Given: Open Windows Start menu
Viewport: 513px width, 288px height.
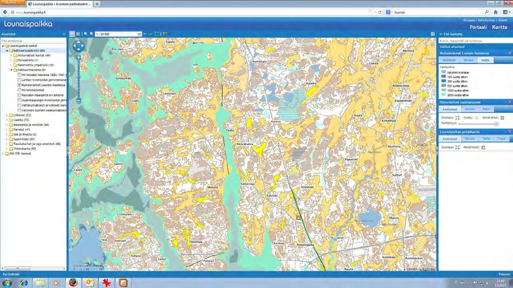Looking at the screenshot, I should 7,283.
